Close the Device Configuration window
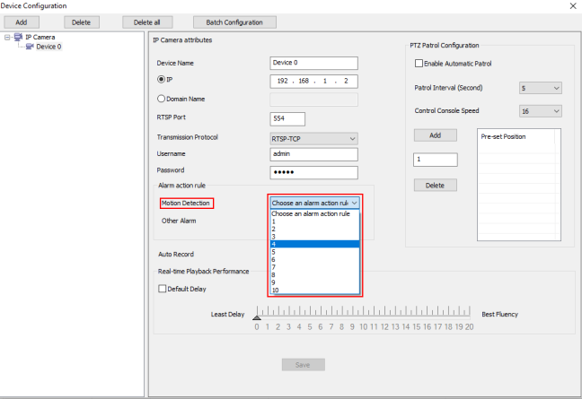 572,5
